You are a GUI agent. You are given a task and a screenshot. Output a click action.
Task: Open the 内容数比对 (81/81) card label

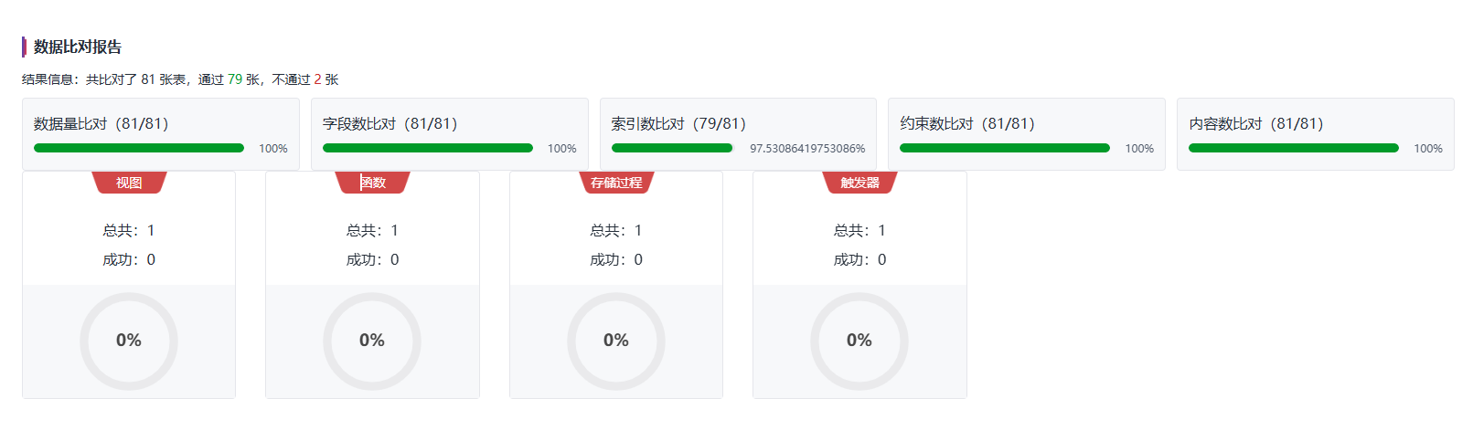click(x=1256, y=123)
